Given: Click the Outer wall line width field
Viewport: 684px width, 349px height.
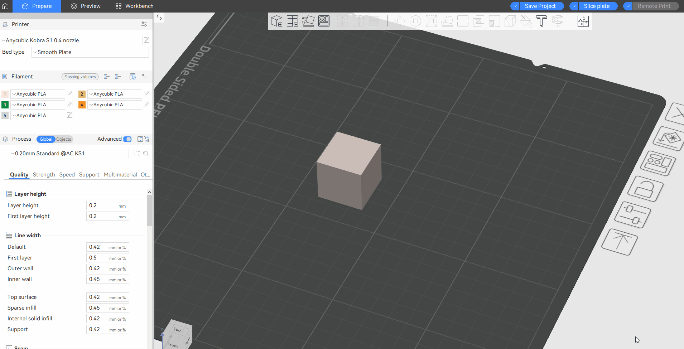Looking at the screenshot, I should [107, 268].
